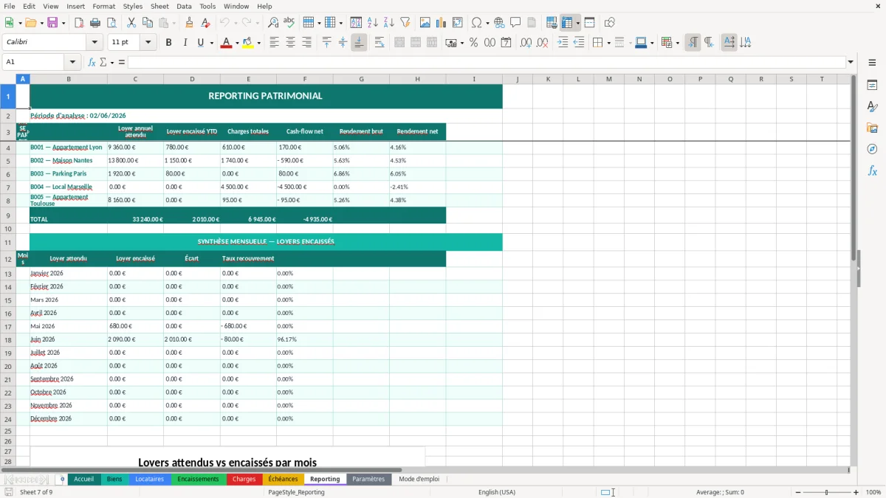Viewport: 886px width, 498px height.
Task: Click the Add Decimal Place icon
Action: click(x=526, y=43)
